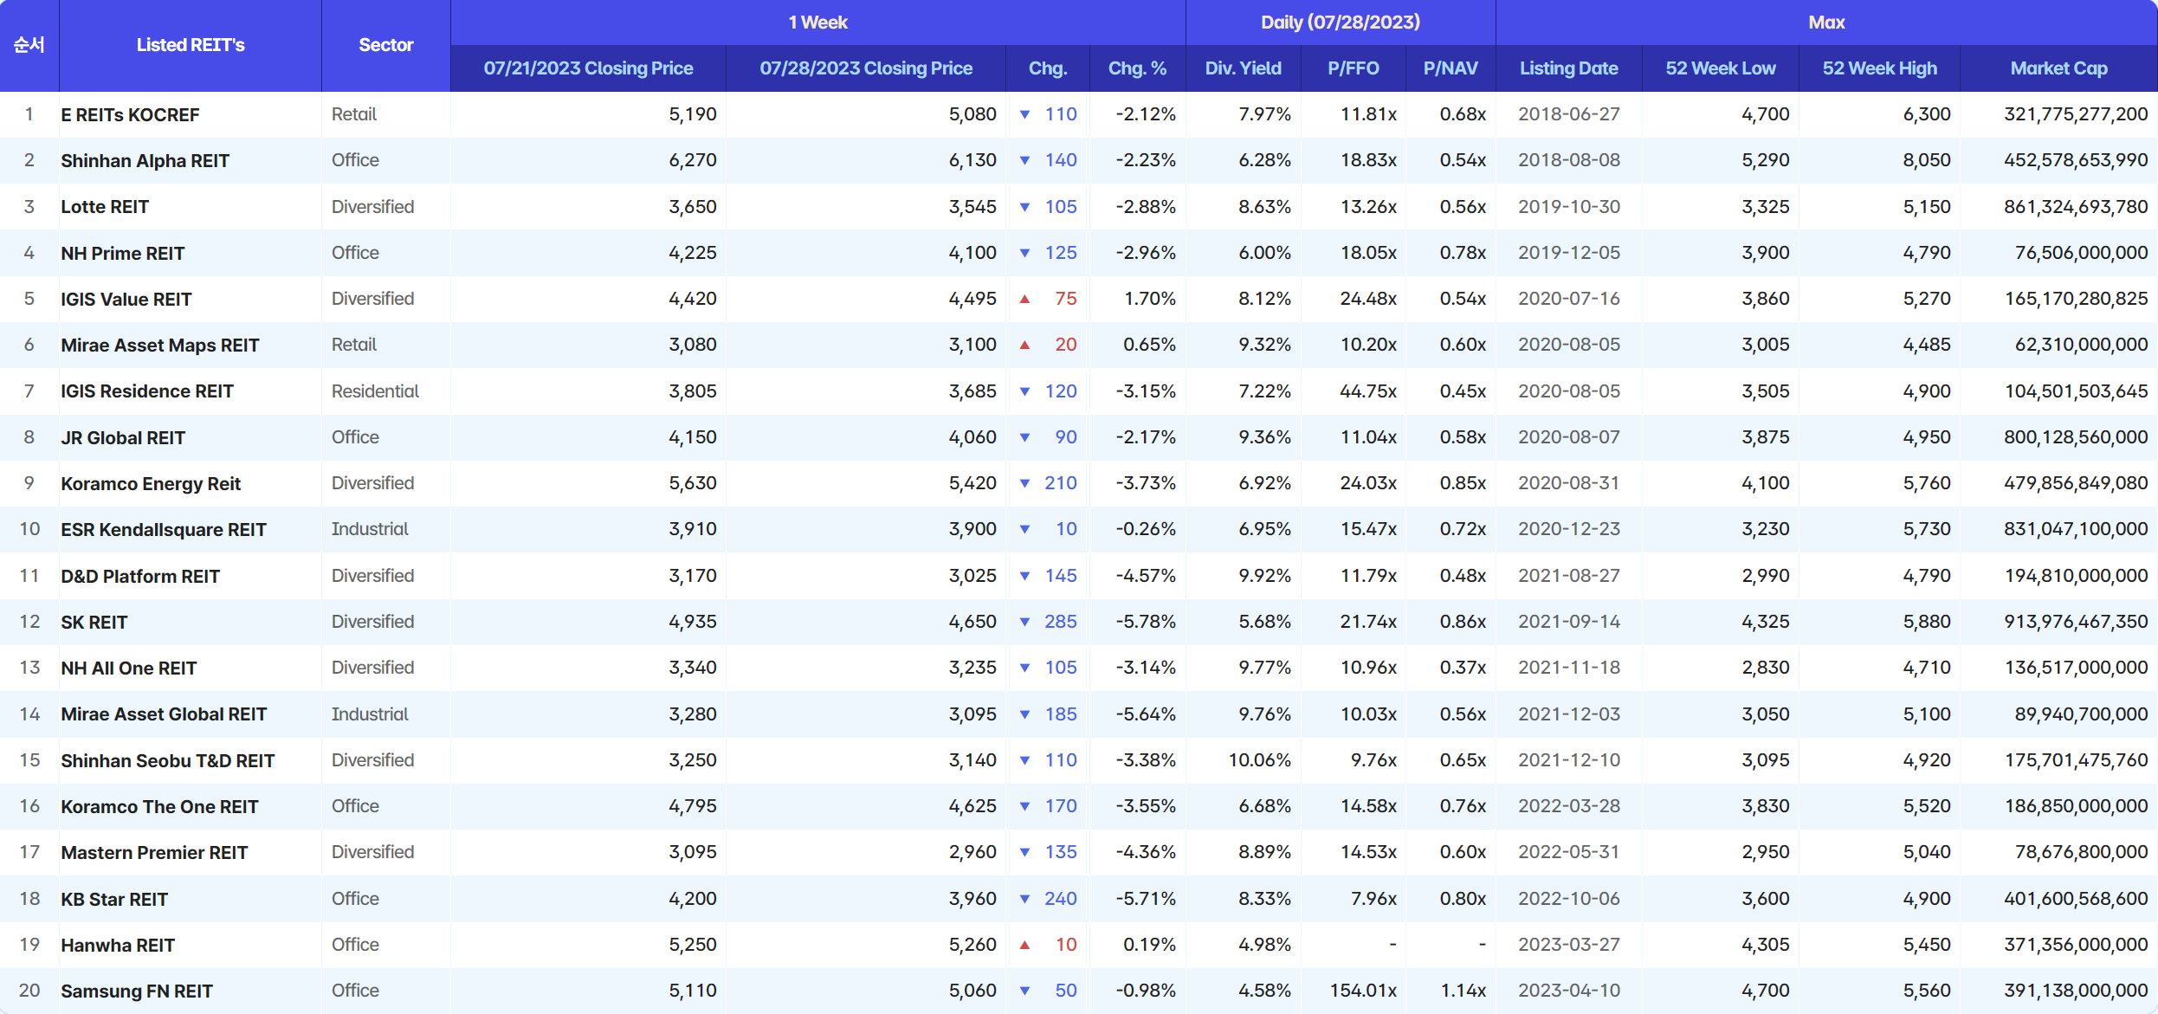Click the 8,050 52 Week High value
2158x1014 pixels.
coord(1927,160)
